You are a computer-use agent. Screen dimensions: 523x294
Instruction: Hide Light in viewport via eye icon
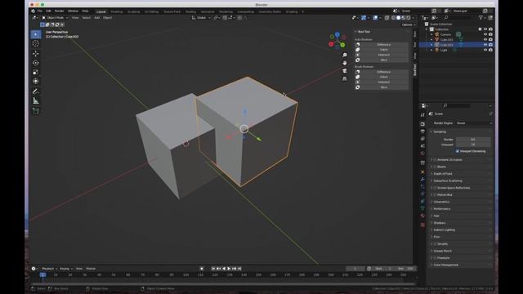click(485, 50)
